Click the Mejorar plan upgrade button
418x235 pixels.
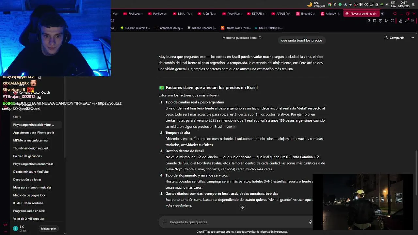tap(49, 229)
